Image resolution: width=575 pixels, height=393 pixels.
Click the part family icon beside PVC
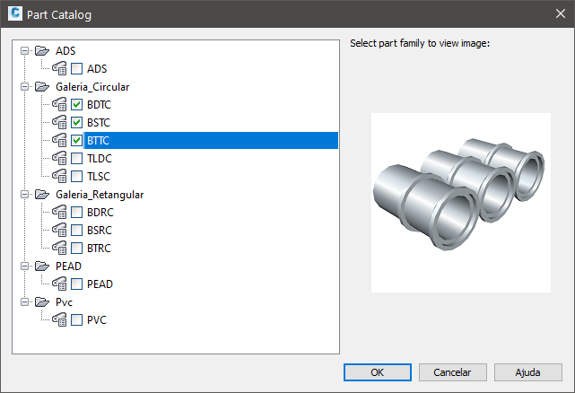(59, 320)
